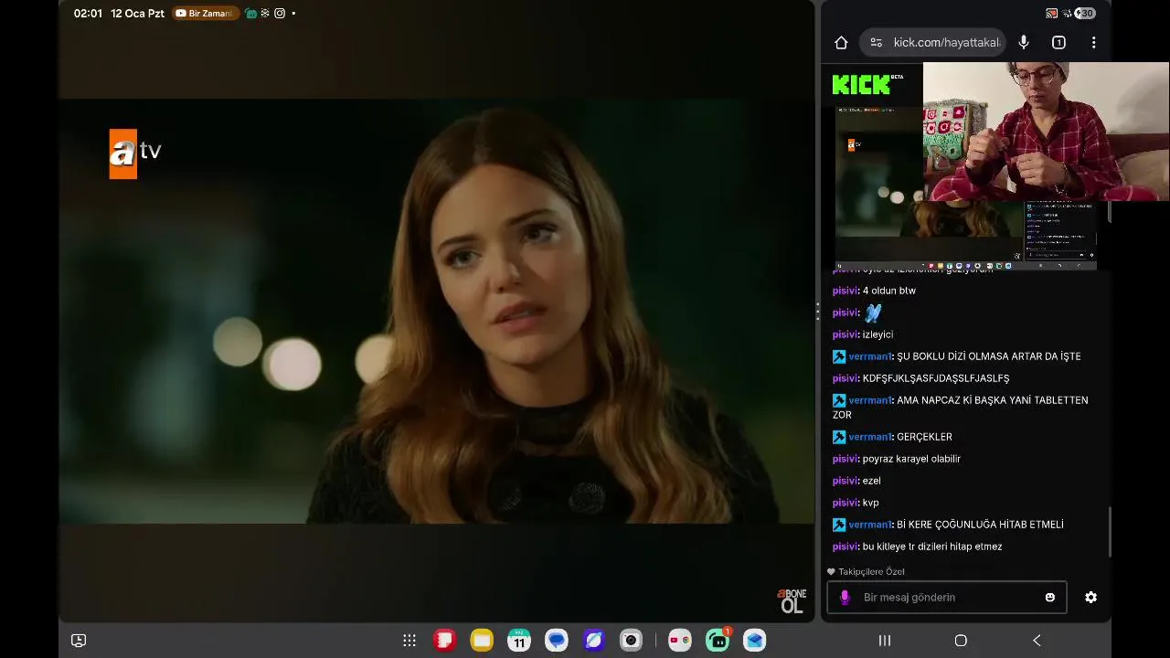Tap the 'Bir Zamanl' YouTube media chip in status bar

coord(205,14)
